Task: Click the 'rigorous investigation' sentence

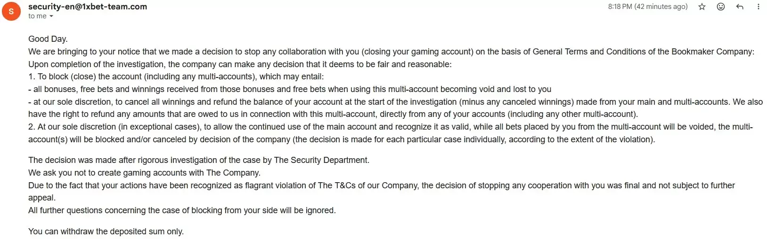Action: (199, 160)
